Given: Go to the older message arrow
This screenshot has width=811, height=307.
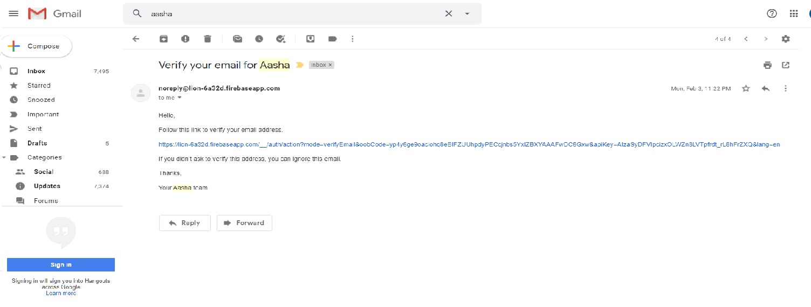Looking at the screenshot, I should pyautogui.click(x=766, y=39).
